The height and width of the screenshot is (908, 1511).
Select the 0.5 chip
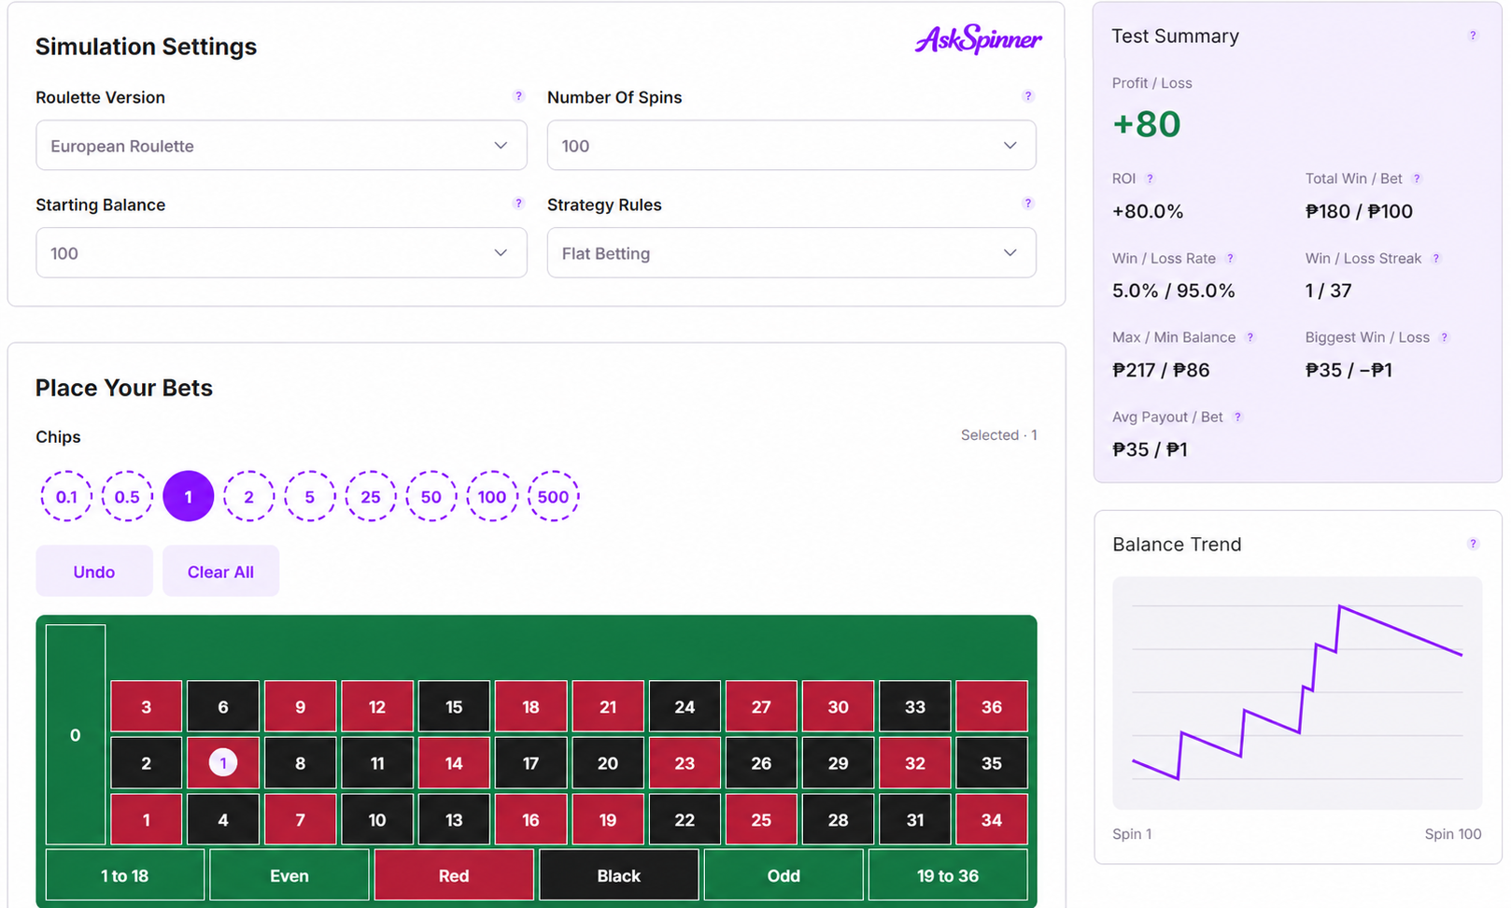point(127,496)
